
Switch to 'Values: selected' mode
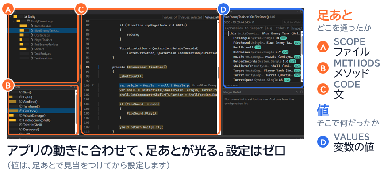click(191, 17)
